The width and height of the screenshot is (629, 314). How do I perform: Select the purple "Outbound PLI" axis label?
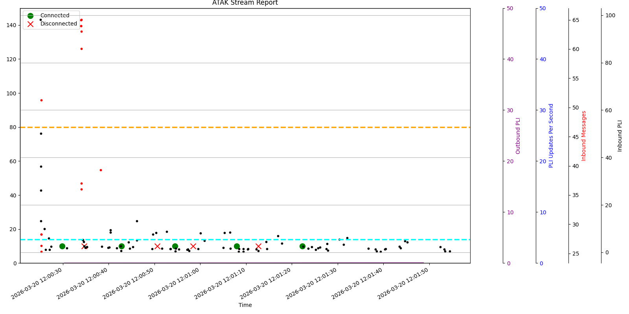coord(518,136)
